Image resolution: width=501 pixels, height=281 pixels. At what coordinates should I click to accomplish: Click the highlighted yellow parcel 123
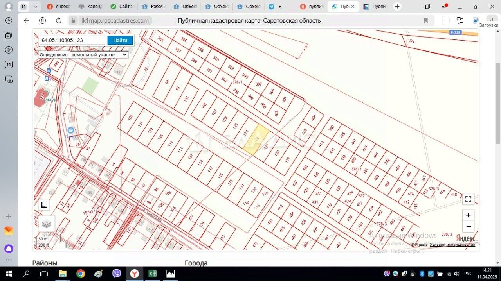256,140
